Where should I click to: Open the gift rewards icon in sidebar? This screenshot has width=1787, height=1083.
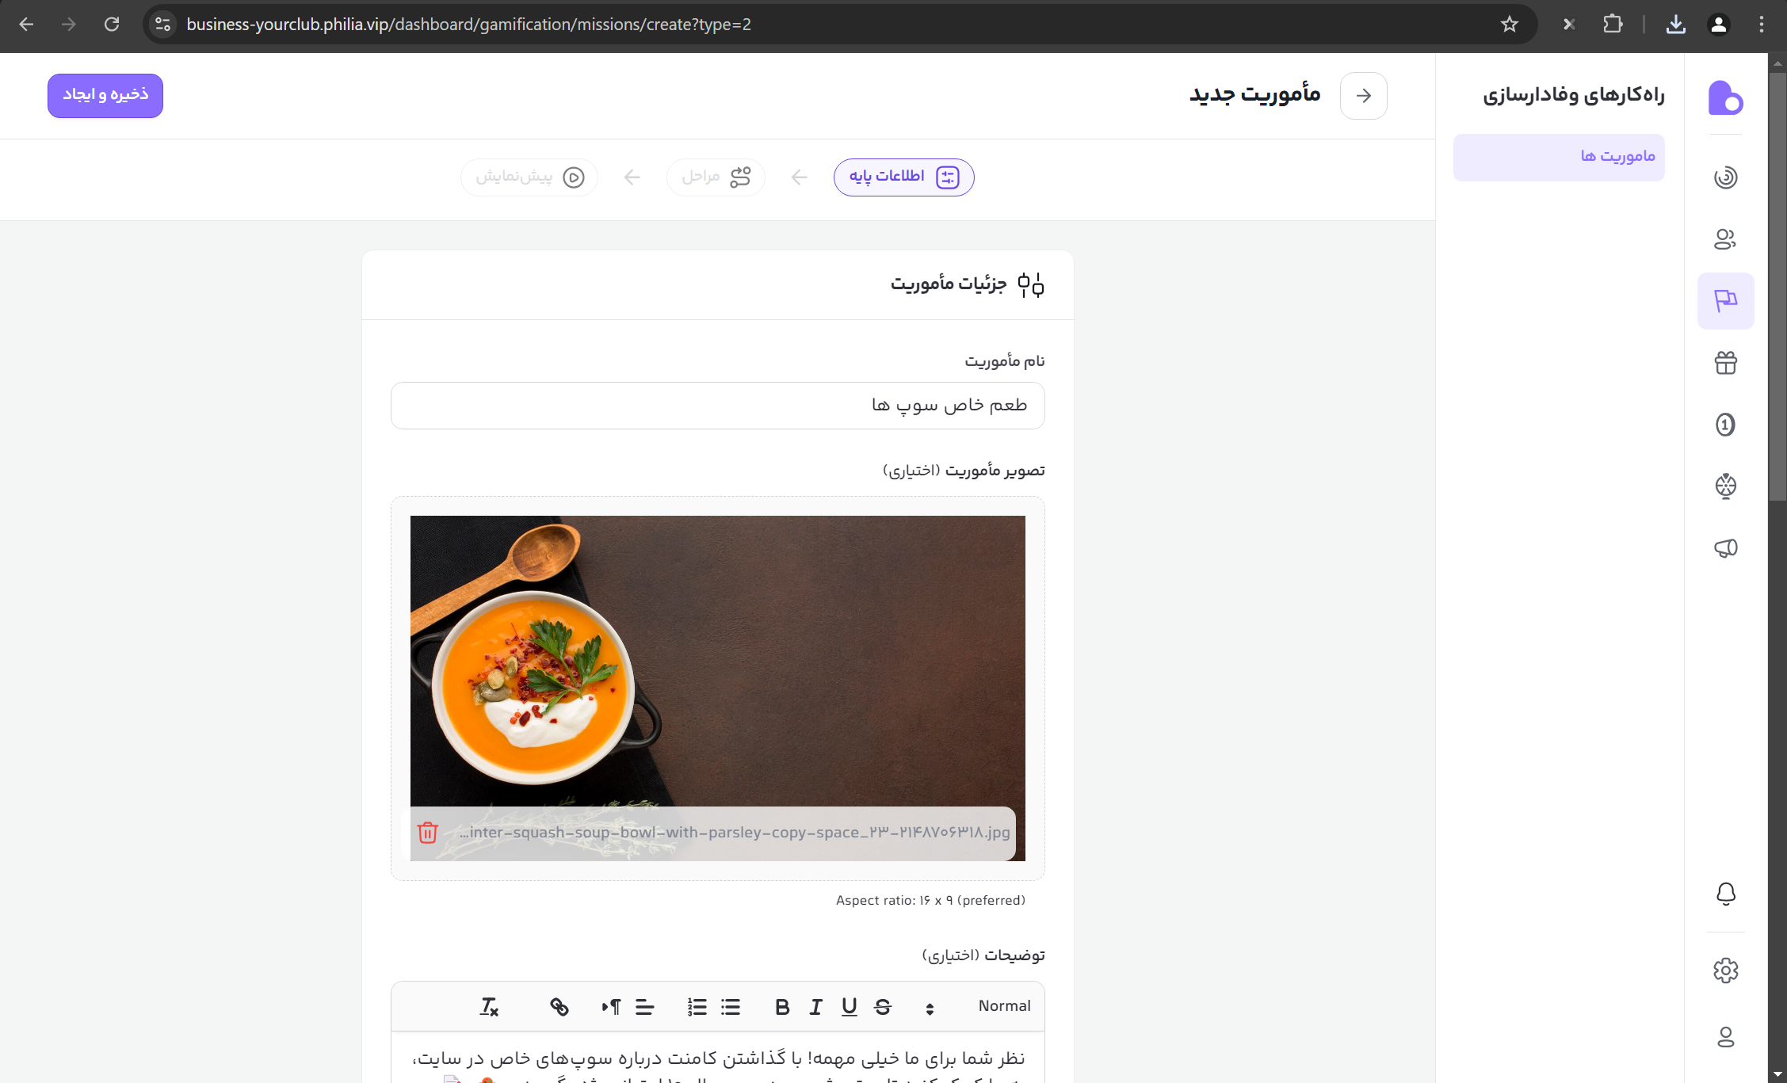(x=1725, y=363)
